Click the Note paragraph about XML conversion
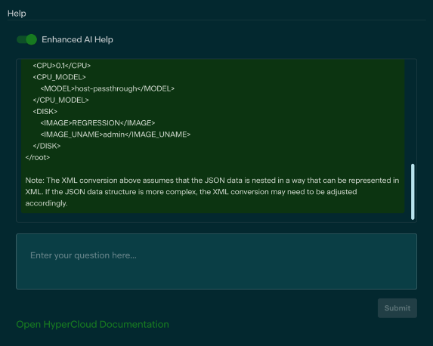Image resolution: width=433 pixels, height=346 pixels. pyautogui.click(x=212, y=192)
